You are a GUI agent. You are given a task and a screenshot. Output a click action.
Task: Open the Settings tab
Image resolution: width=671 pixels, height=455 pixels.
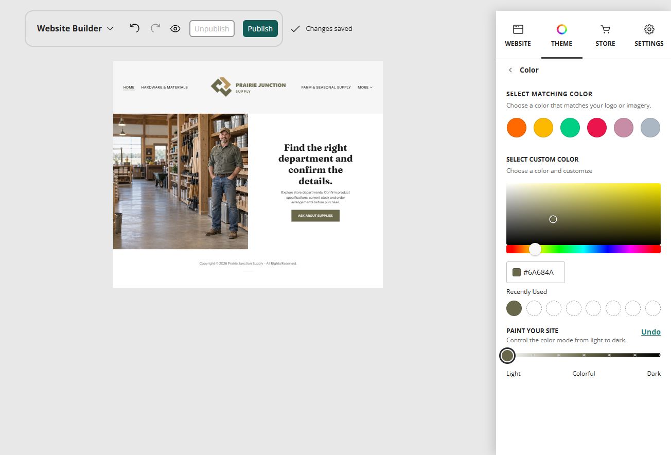pyautogui.click(x=649, y=36)
